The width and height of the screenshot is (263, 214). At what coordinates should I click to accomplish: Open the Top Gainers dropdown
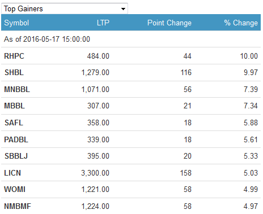(x=65, y=8)
